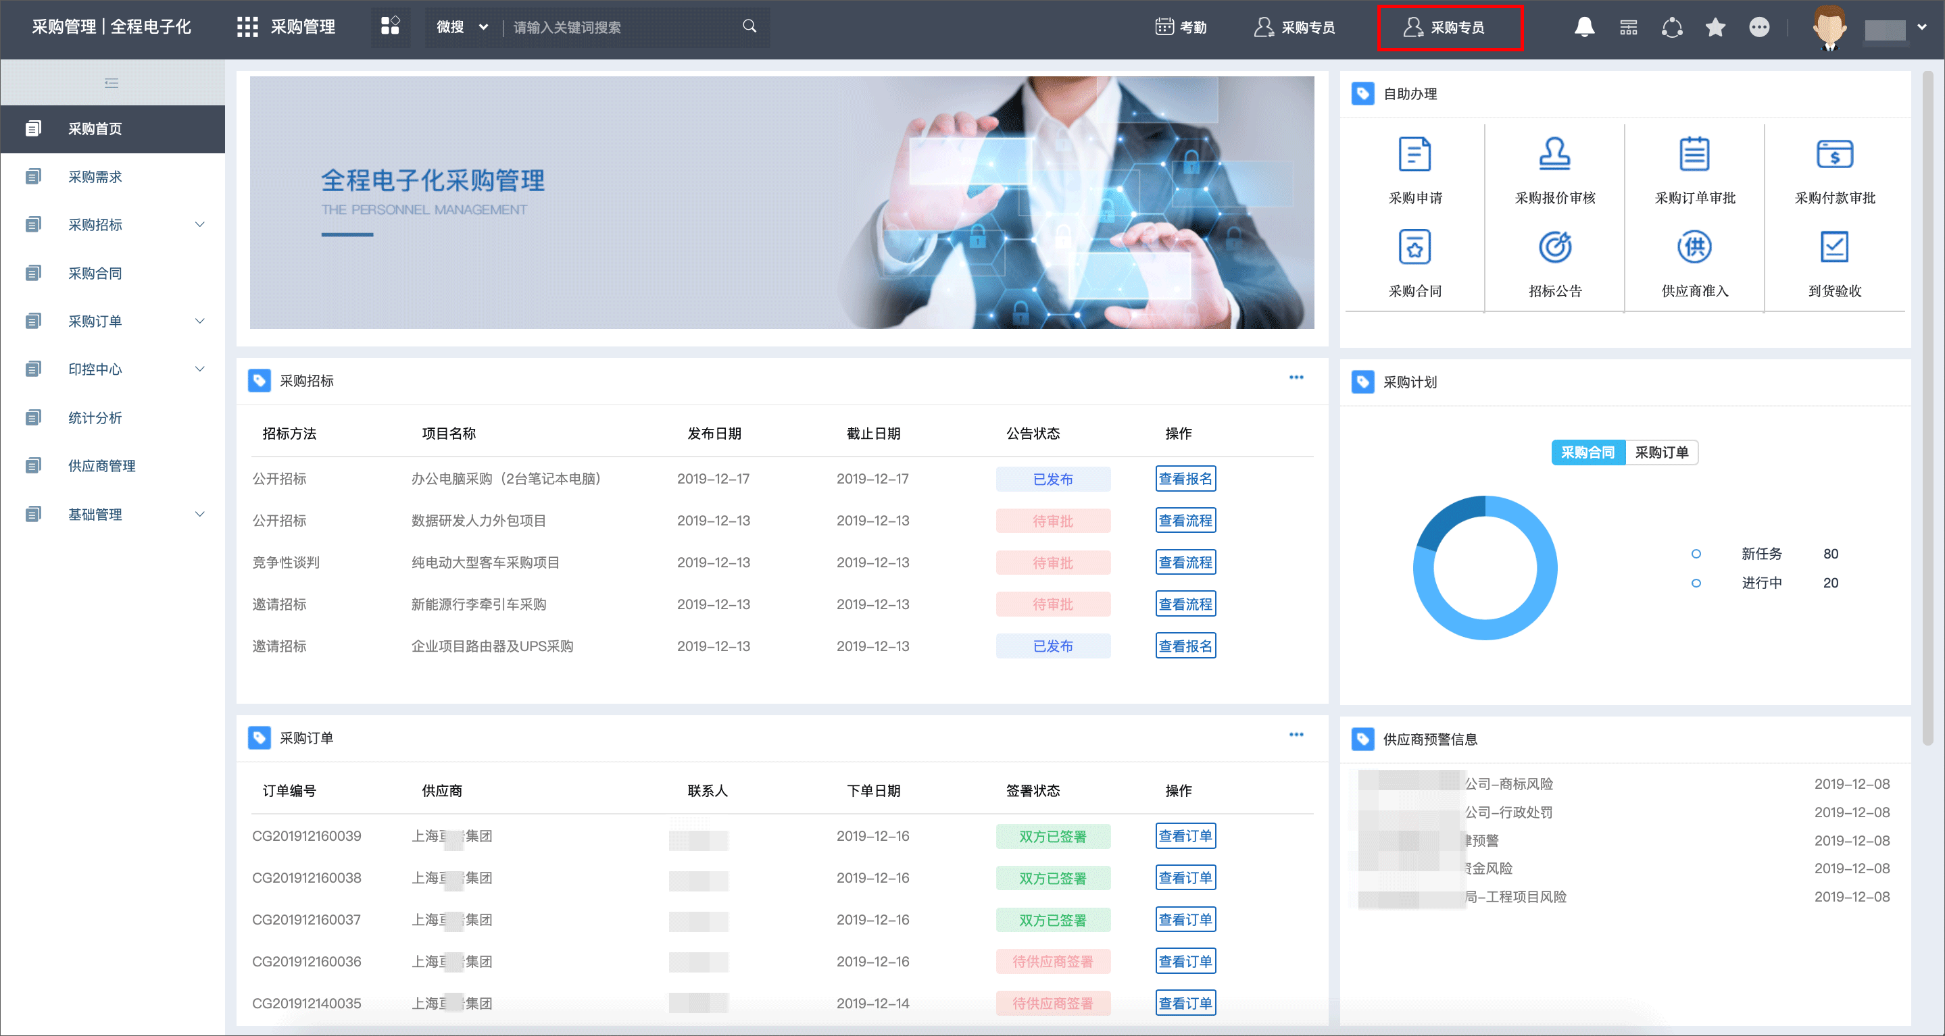The image size is (1945, 1036).
Task: Open the 微搜 search type dropdown
Action: (462, 27)
